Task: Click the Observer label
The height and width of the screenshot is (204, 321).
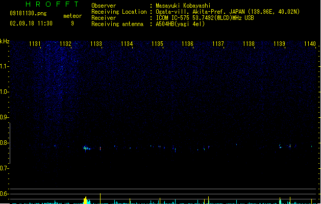Action: pyautogui.click(x=104, y=6)
